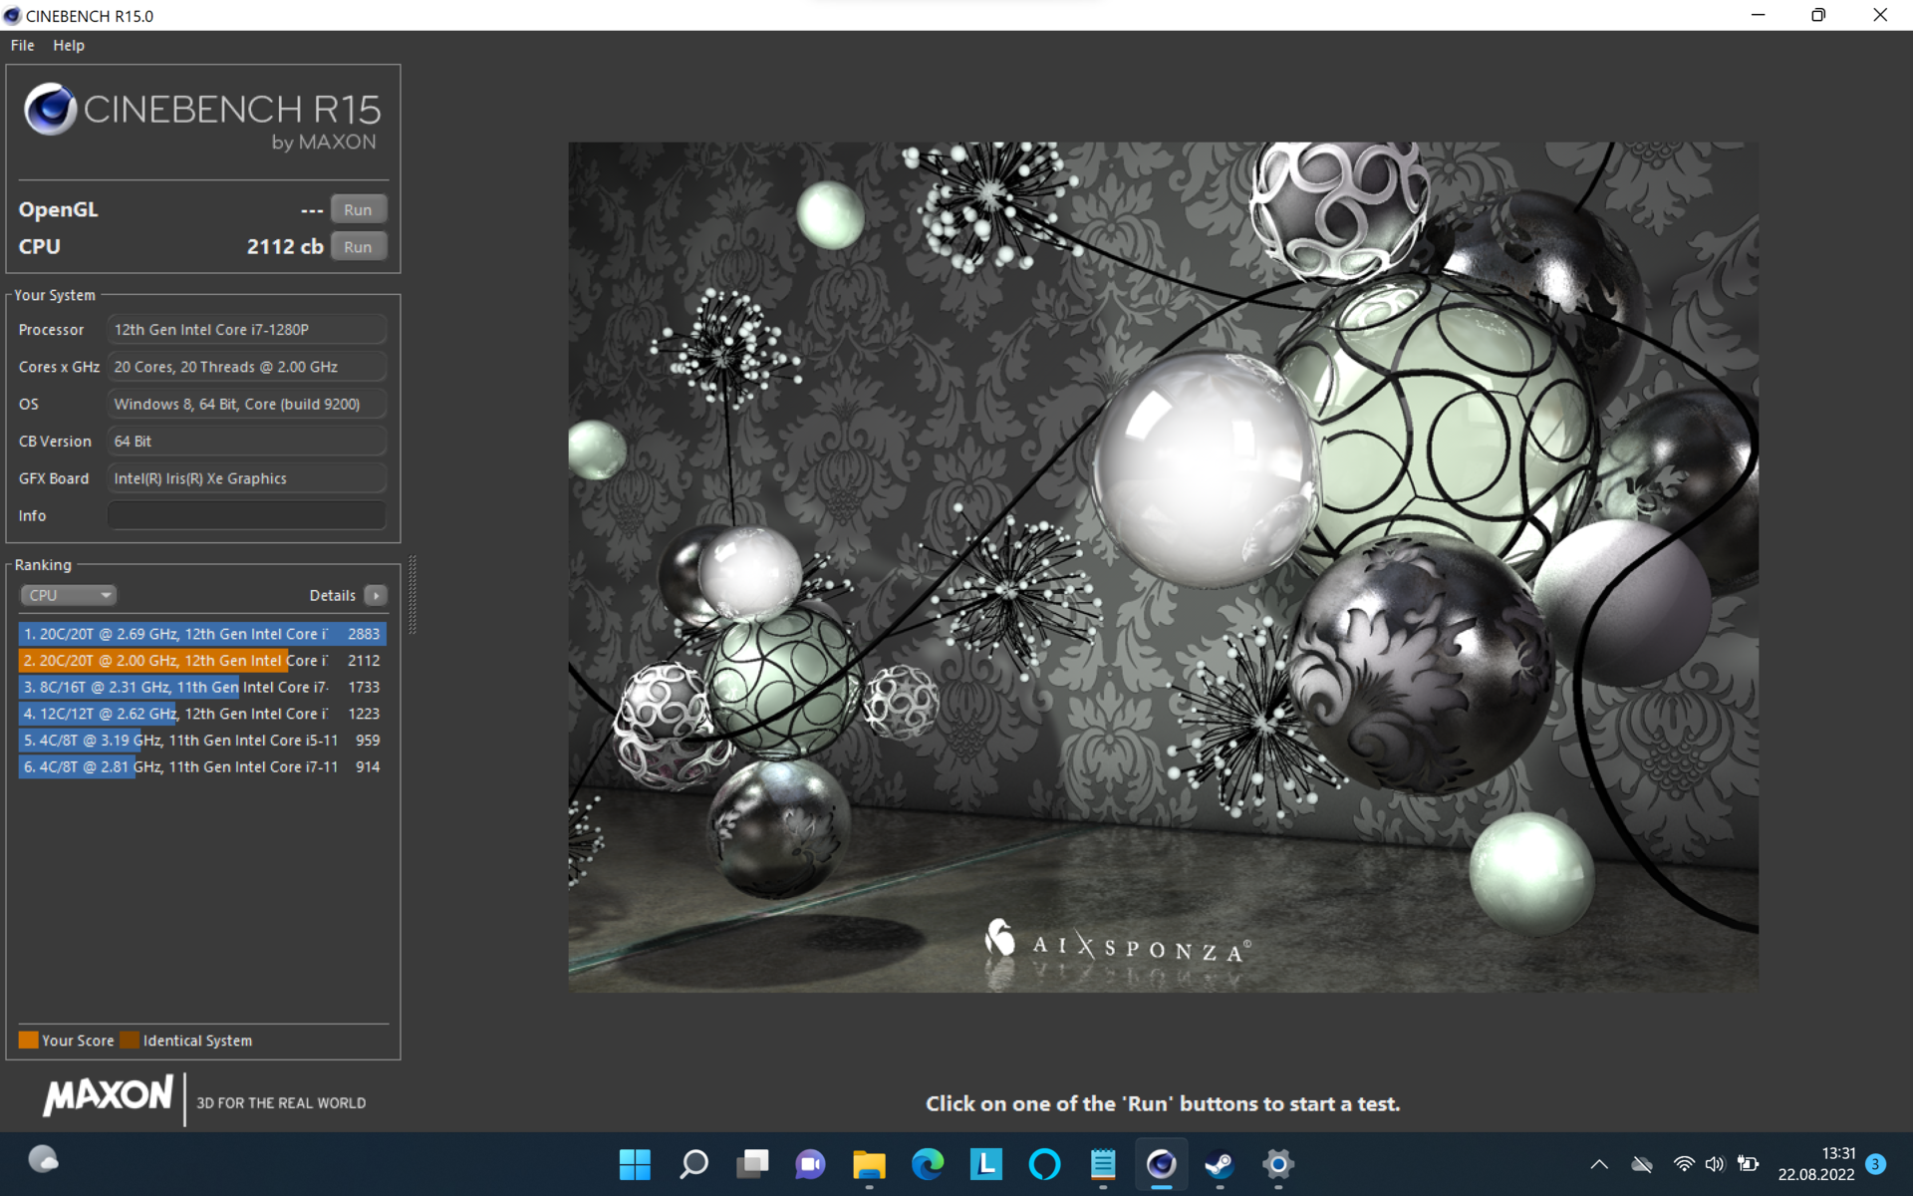
Task: Expand ranking Details arrow button
Action: click(376, 595)
